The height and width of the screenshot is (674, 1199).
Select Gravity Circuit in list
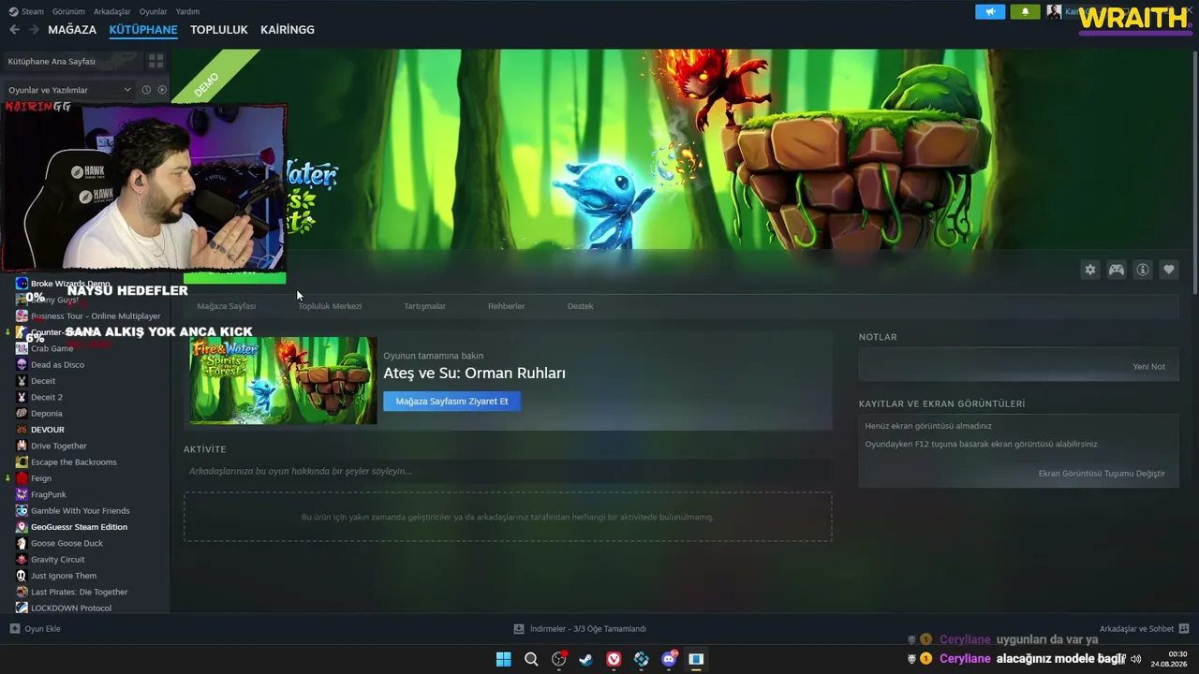point(58,560)
